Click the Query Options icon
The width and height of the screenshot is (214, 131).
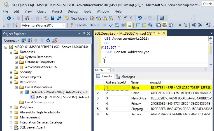(123, 25)
